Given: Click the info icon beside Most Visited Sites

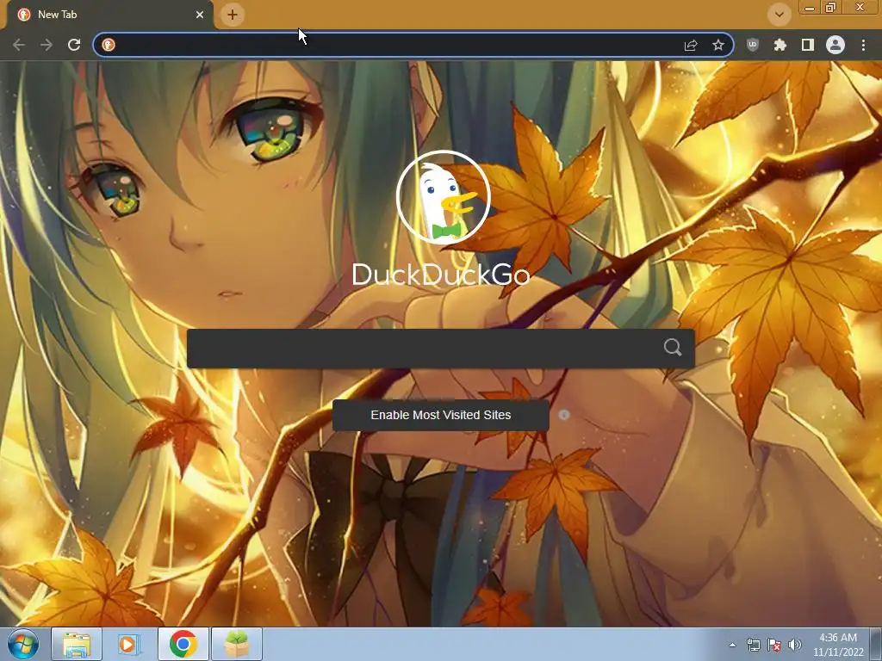Looking at the screenshot, I should tap(564, 415).
